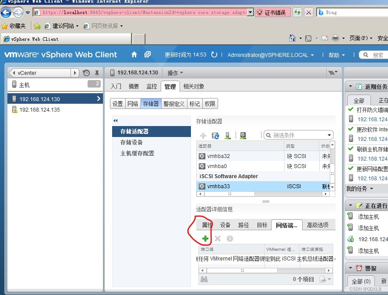
Task: Open the 高级选项 adapter tab
Action: pos(318,225)
